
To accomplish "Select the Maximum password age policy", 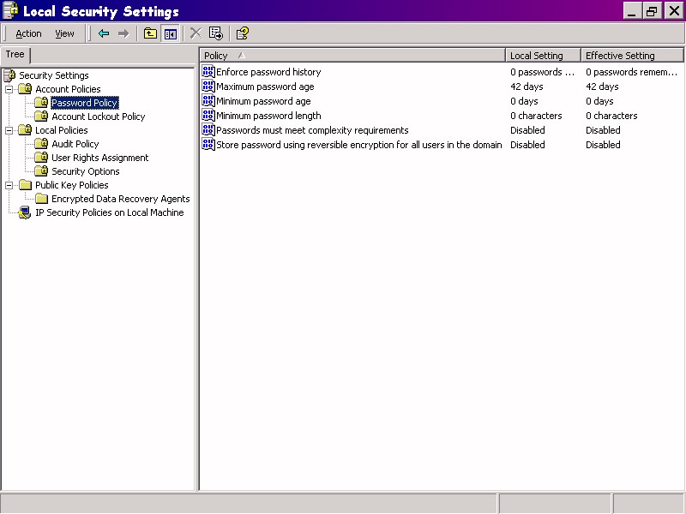I will 265,87.
